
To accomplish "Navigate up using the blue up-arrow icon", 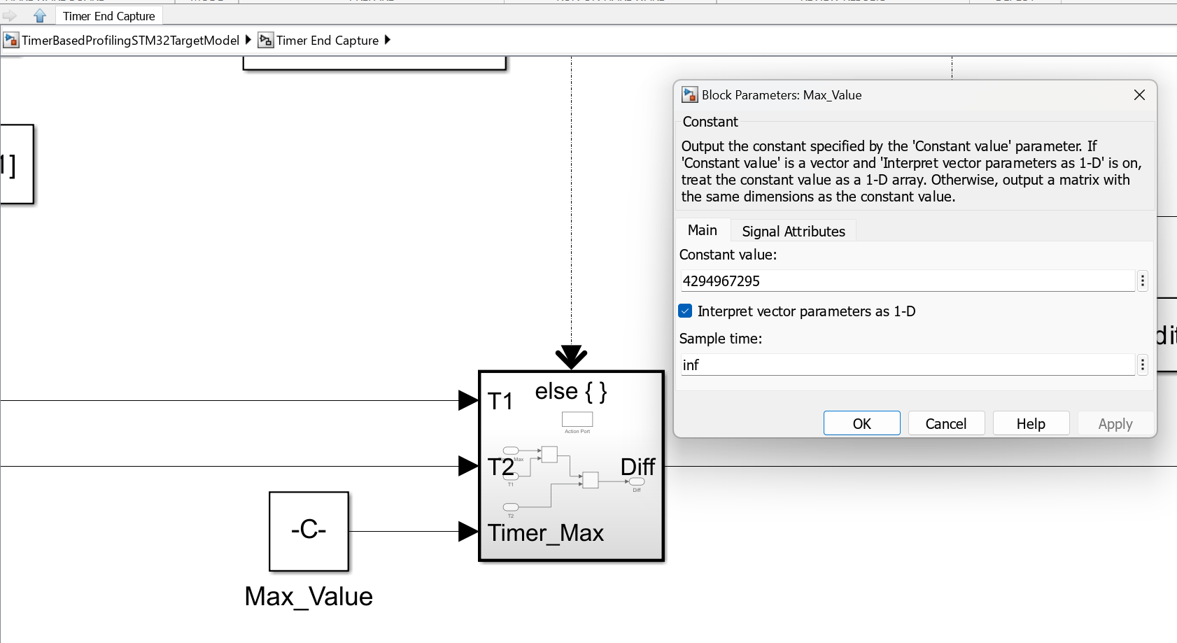I will point(40,14).
